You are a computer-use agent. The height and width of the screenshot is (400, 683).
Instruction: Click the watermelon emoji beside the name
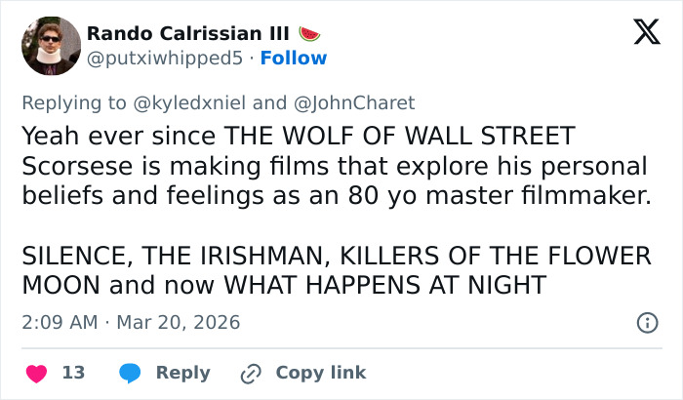(x=310, y=32)
